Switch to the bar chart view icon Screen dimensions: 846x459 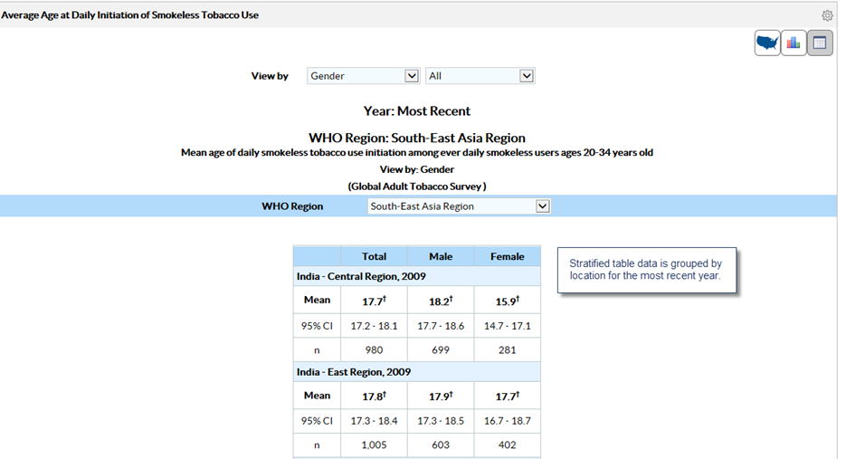794,43
